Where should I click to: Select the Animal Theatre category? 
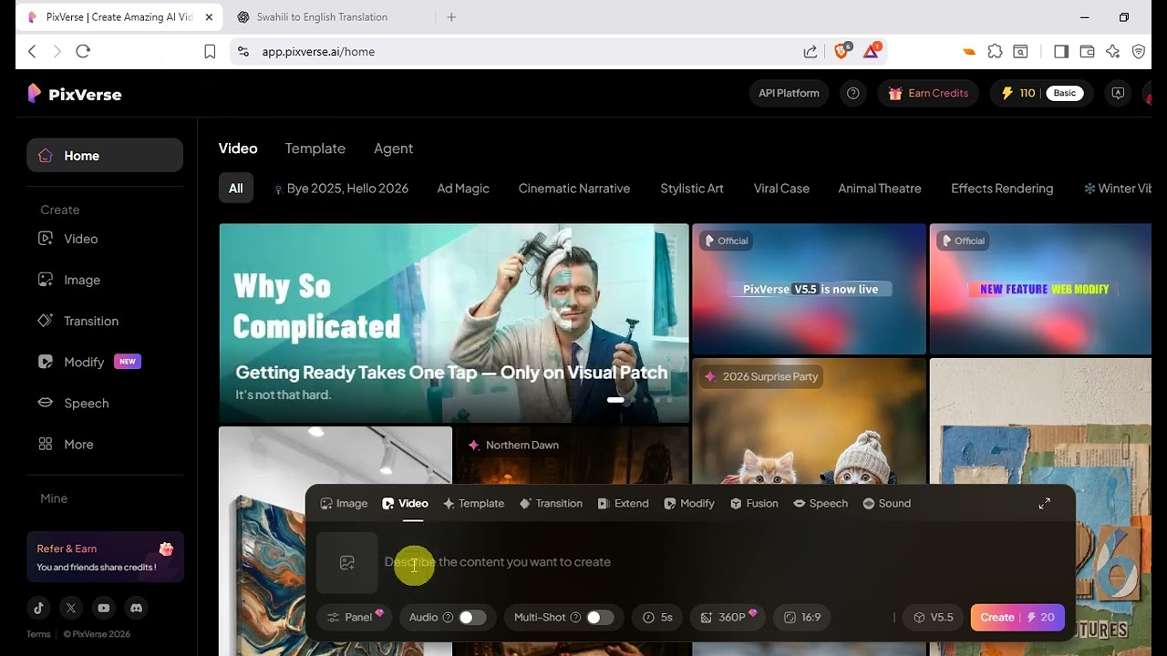pyautogui.click(x=880, y=189)
